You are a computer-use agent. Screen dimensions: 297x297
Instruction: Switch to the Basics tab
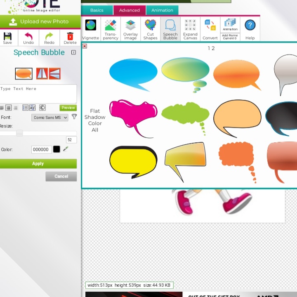coord(97,10)
